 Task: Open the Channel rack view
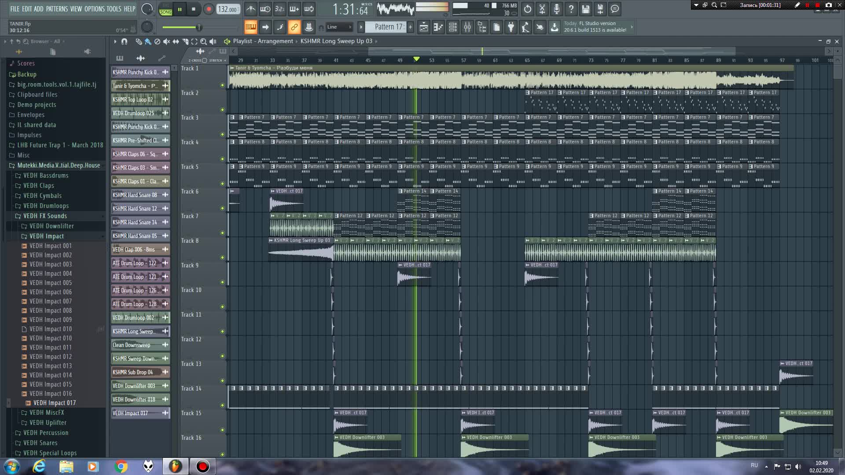tap(453, 27)
